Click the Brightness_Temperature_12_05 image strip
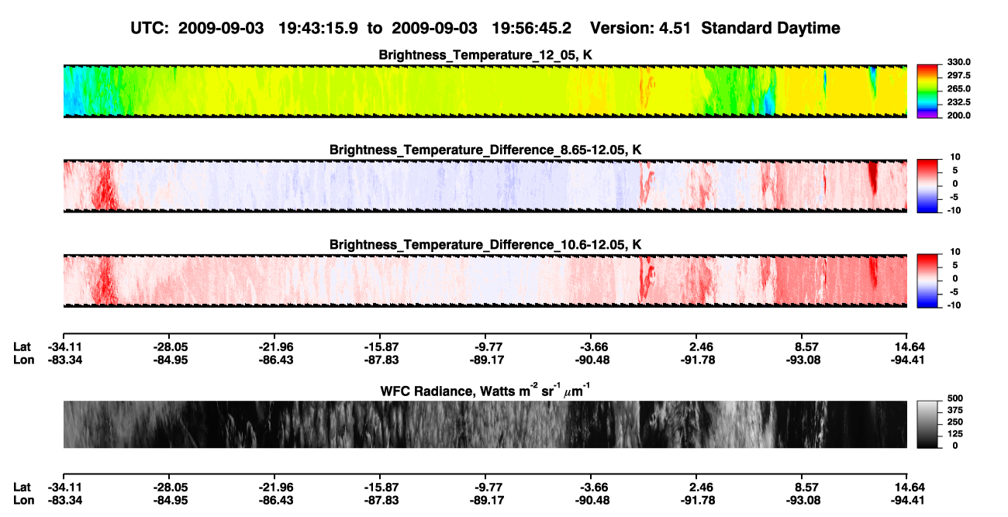This screenshot has width=1008, height=517. click(x=485, y=91)
